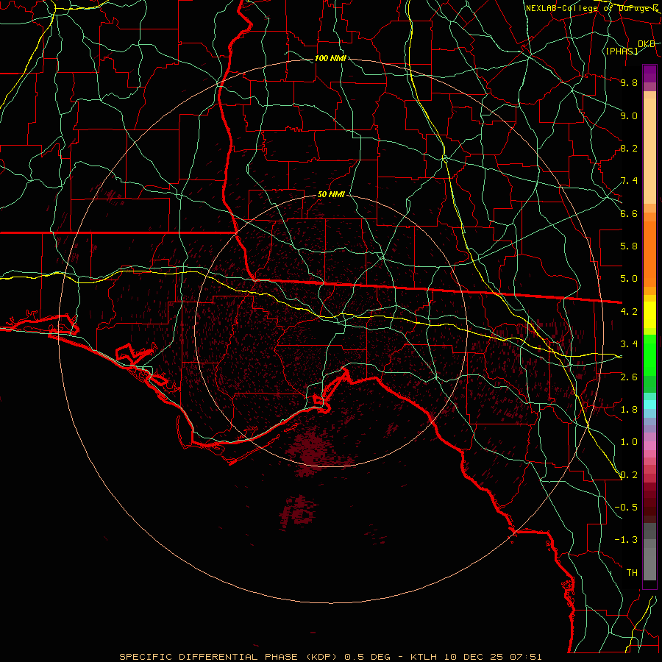Viewport: 662px width, 662px height.
Task: Click the [PHAS] units label
Action: pos(622,51)
